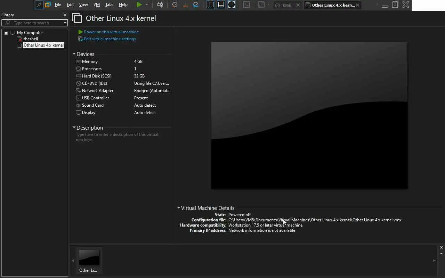Select theshell virtual machine in library
This screenshot has width=445, height=278.
31,39
